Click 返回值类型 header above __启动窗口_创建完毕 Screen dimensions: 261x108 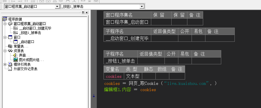[x=165, y=31]
